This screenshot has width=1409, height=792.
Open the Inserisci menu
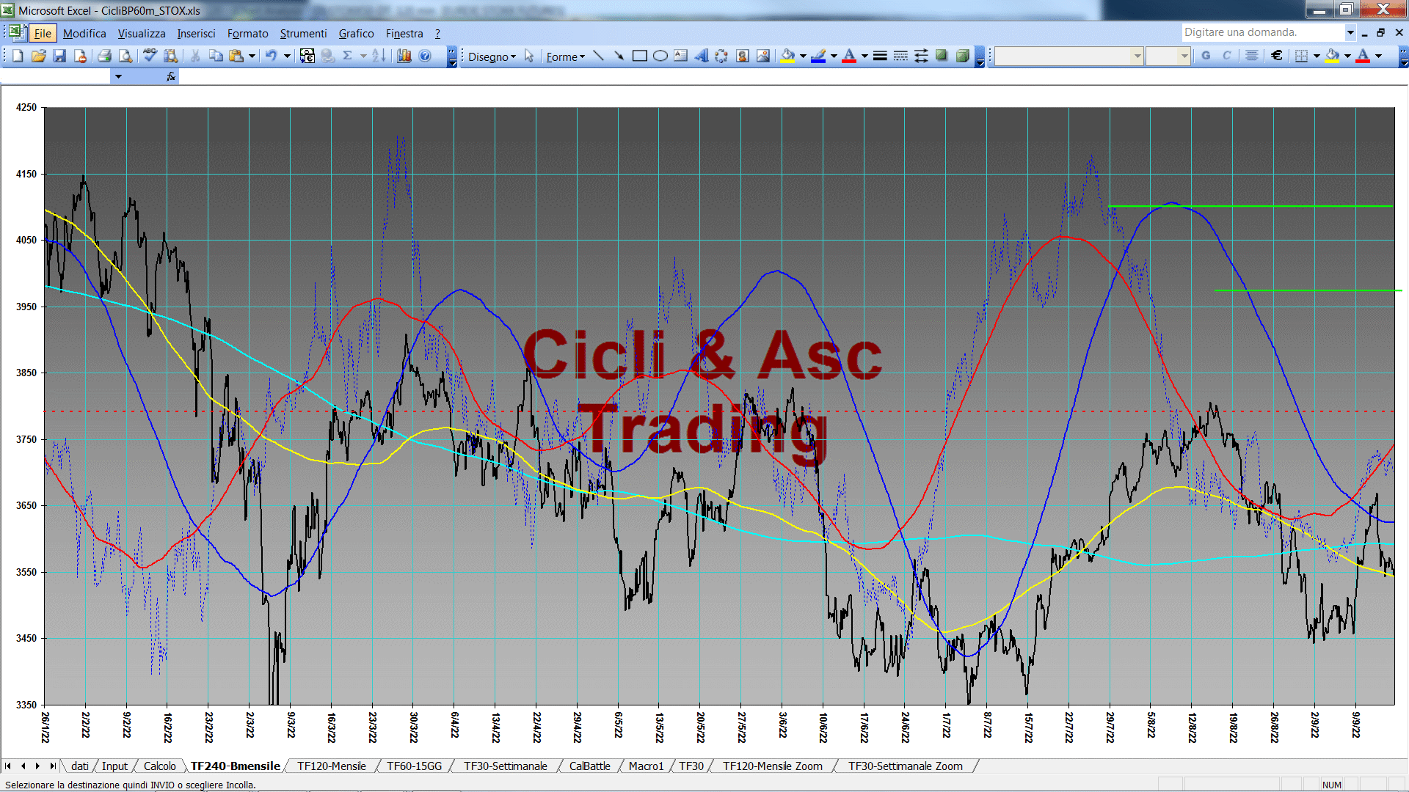[196, 34]
